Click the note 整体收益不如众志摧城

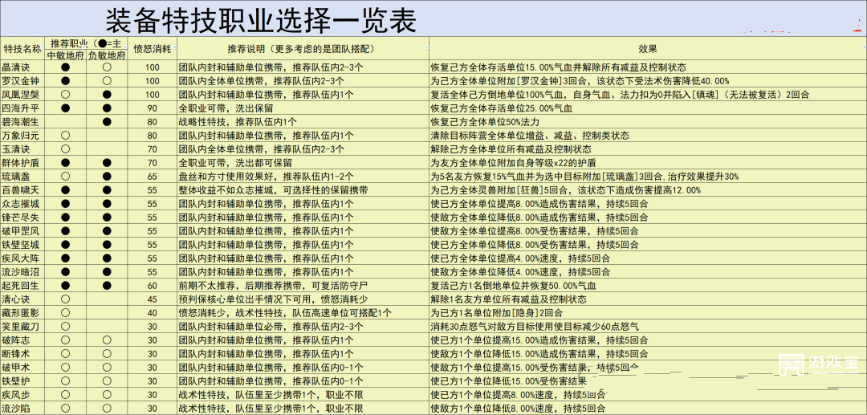point(229,190)
